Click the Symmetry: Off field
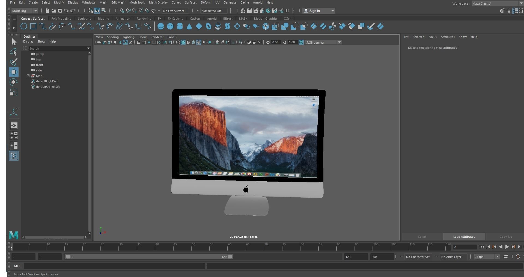 coord(213,11)
